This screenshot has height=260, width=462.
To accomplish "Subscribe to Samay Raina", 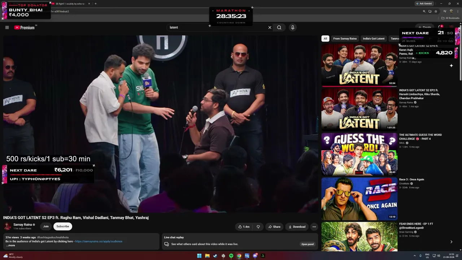I will click(62, 226).
